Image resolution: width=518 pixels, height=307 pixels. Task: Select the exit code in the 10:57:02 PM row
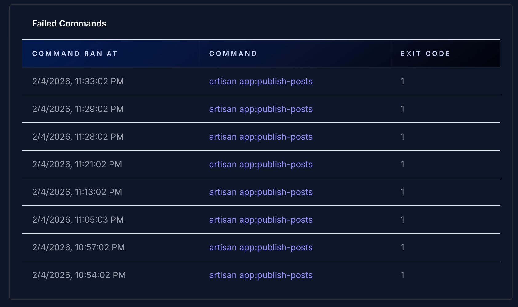402,247
